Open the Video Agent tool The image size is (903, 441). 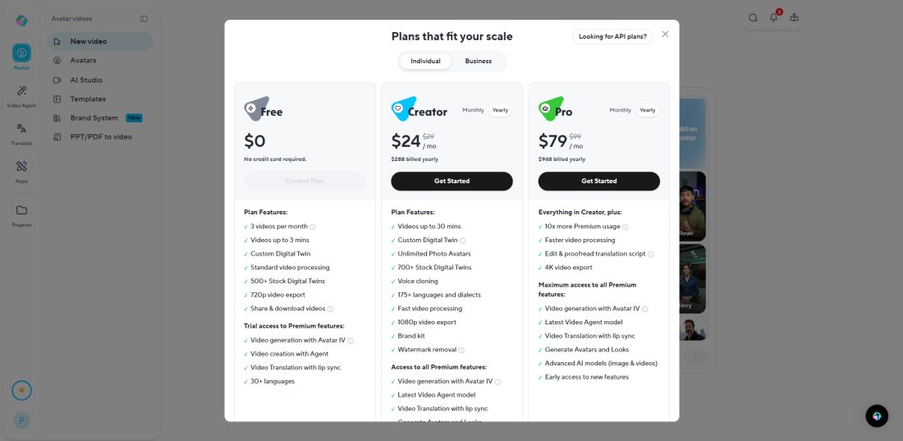pos(21,91)
